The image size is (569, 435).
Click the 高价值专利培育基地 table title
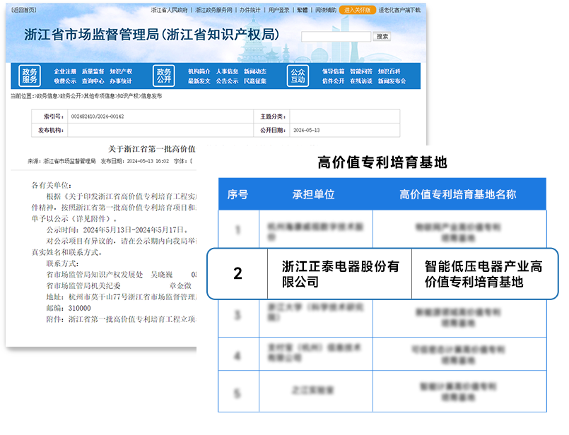382,162
